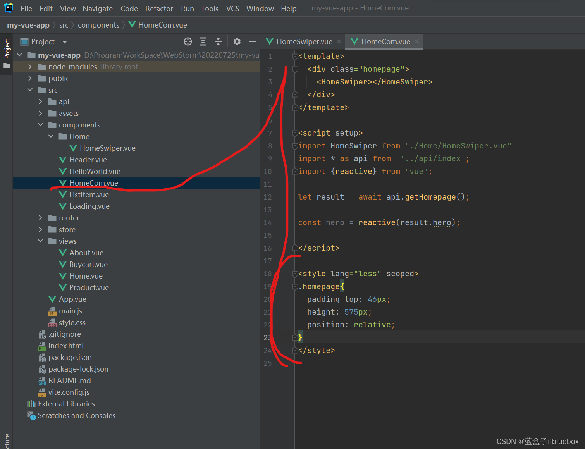Click the locate-in-project crosshair icon
585x449 pixels.
point(188,41)
